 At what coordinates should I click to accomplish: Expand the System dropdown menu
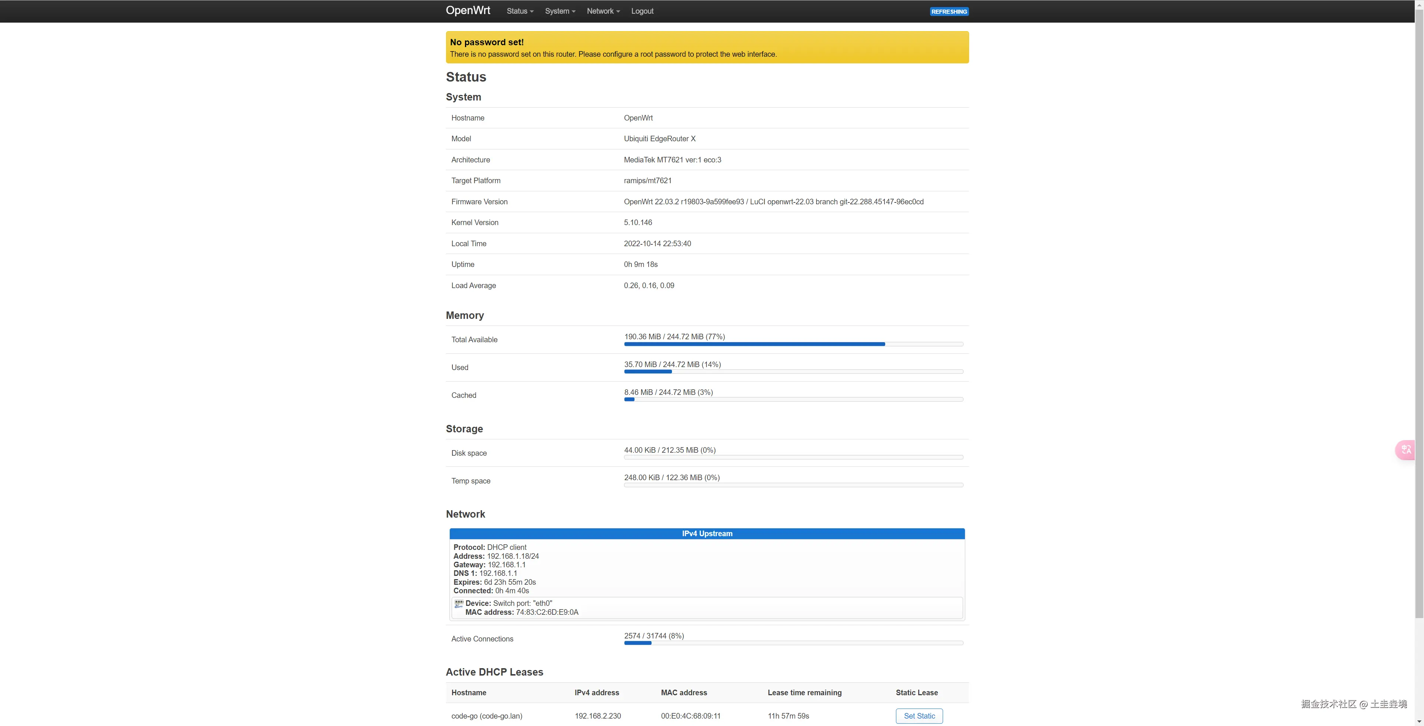point(560,11)
